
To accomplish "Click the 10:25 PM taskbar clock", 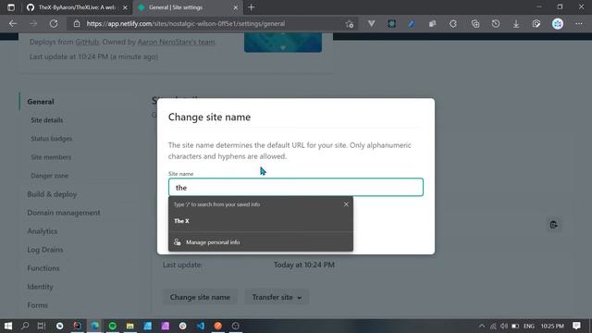I will click(552, 326).
